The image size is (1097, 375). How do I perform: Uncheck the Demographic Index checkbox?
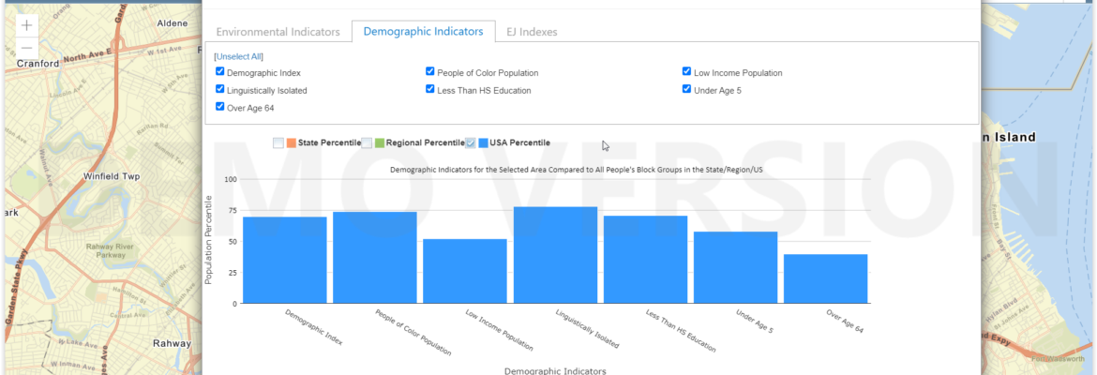(x=220, y=72)
